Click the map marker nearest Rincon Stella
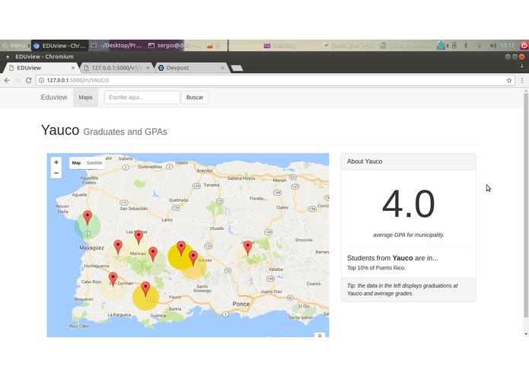The image size is (529, 376). coord(88,218)
